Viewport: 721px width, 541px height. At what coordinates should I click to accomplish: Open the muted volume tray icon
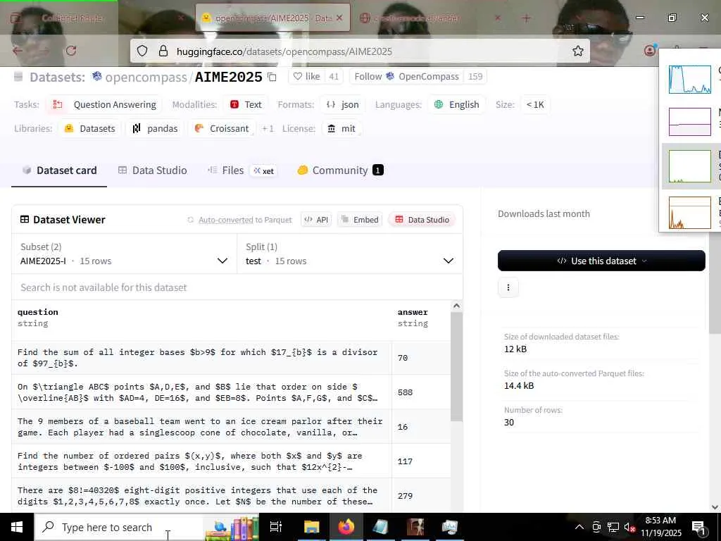click(629, 527)
